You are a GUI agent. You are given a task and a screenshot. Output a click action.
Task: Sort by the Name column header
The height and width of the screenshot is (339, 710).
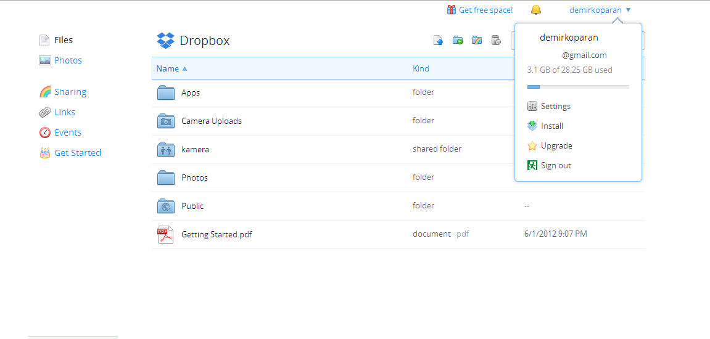click(168, 69)
